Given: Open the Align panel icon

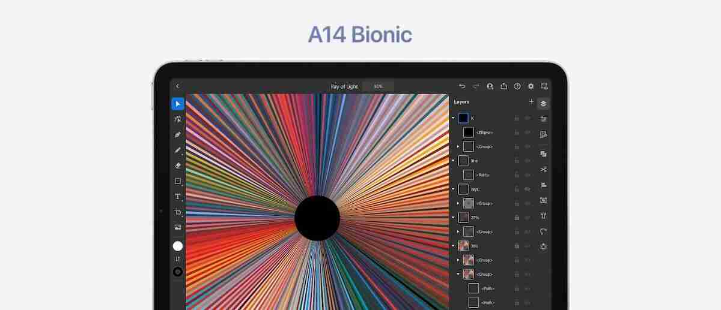Looking at the screenshot, I should [543, 185].
